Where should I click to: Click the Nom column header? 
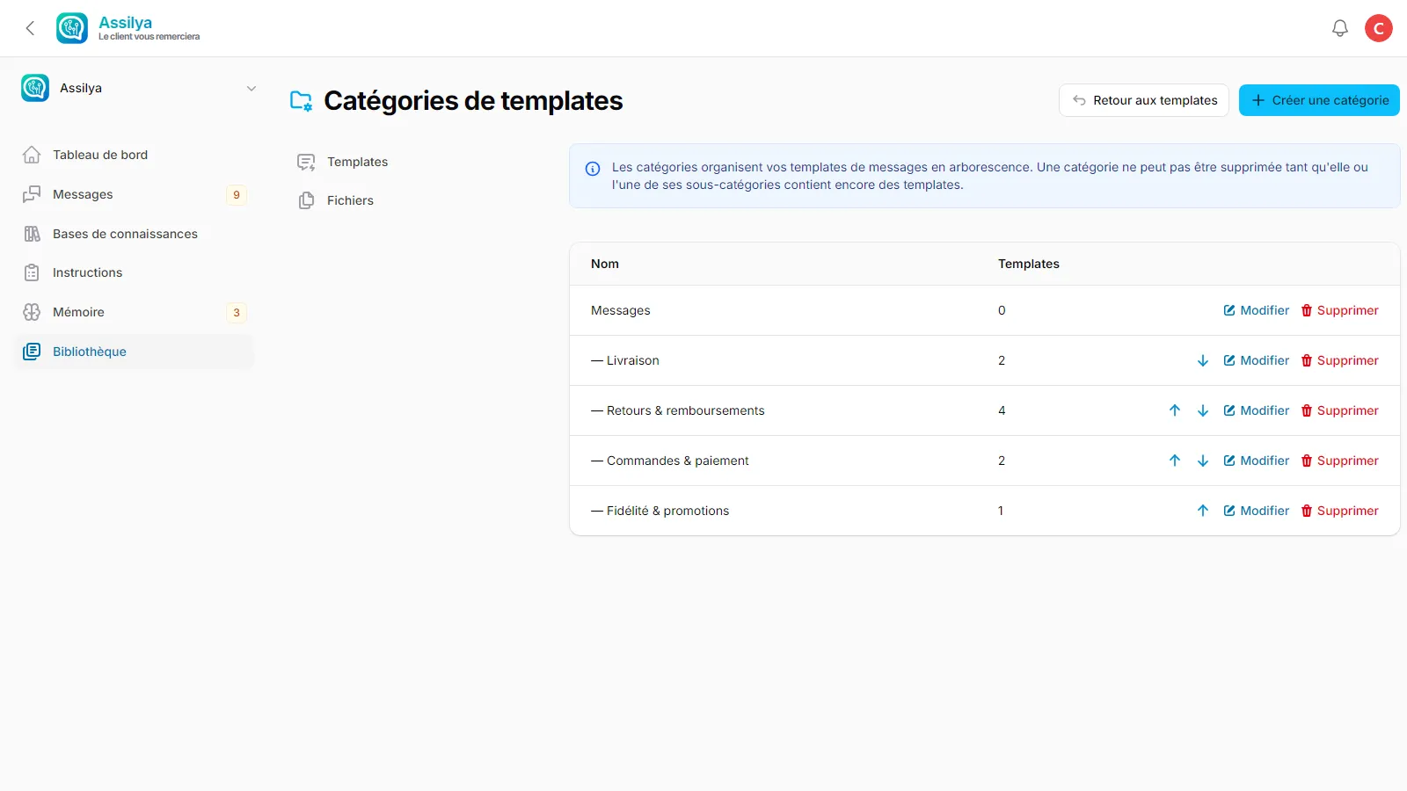pyautogui.click(x=605, y=264)
